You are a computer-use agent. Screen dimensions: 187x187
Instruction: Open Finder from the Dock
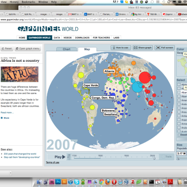tap(39, 181)
